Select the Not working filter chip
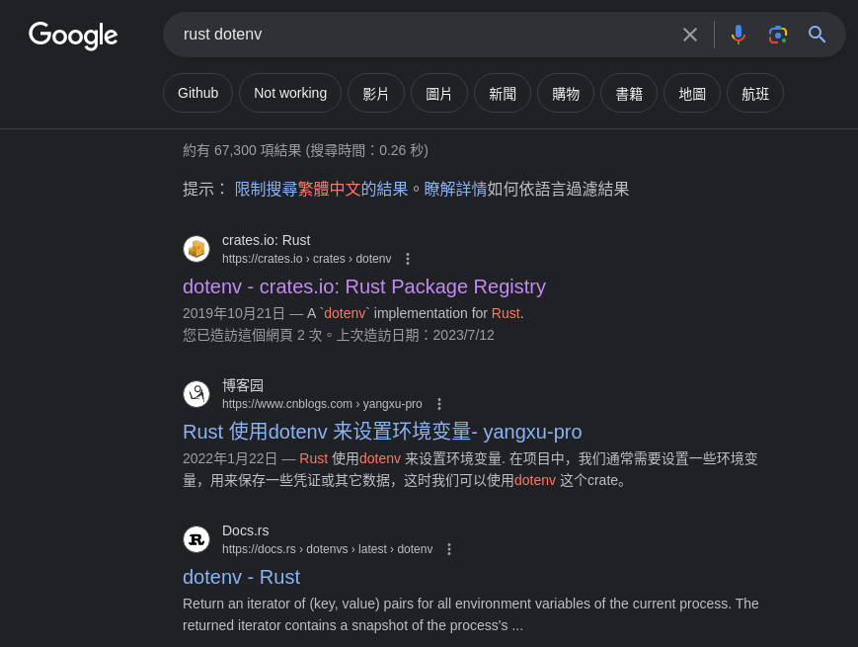The width and height of the screenshot is (858, 647). coord(290,93)
